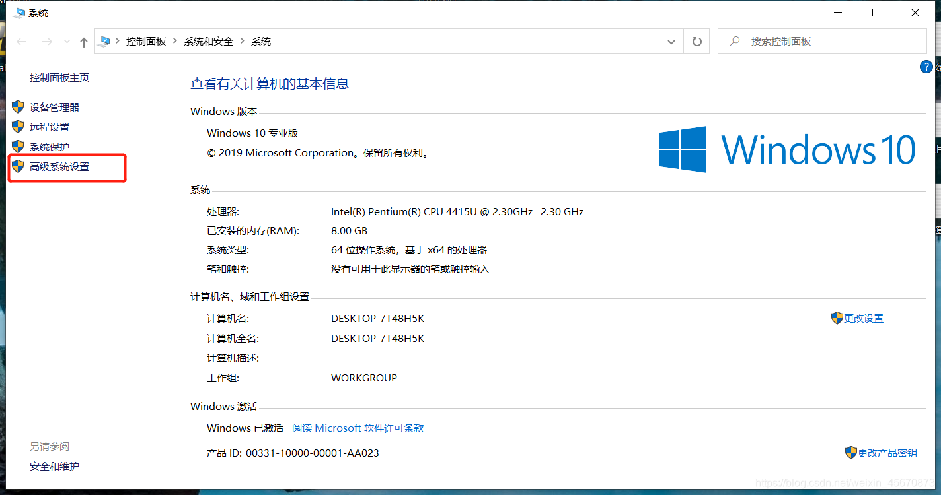941x495 pixels.
Task: Click the Windows 10 logo image
Action: tap(788, 150)
